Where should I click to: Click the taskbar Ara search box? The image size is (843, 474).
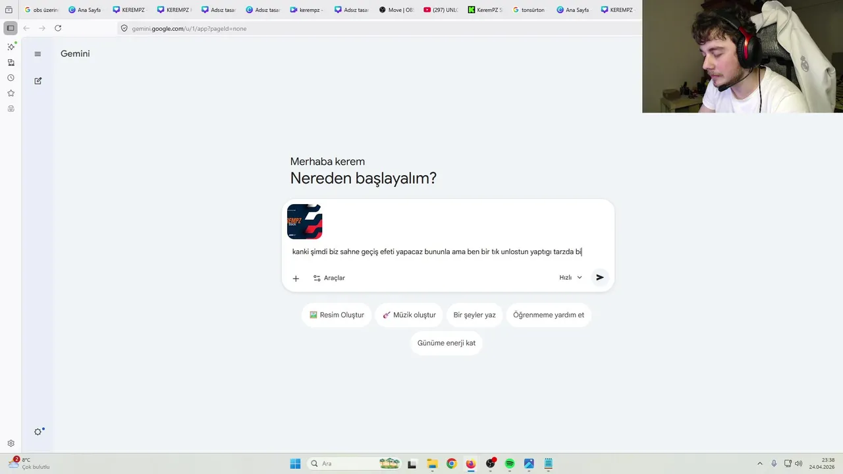pyautogui.click(x=354, y=463)
